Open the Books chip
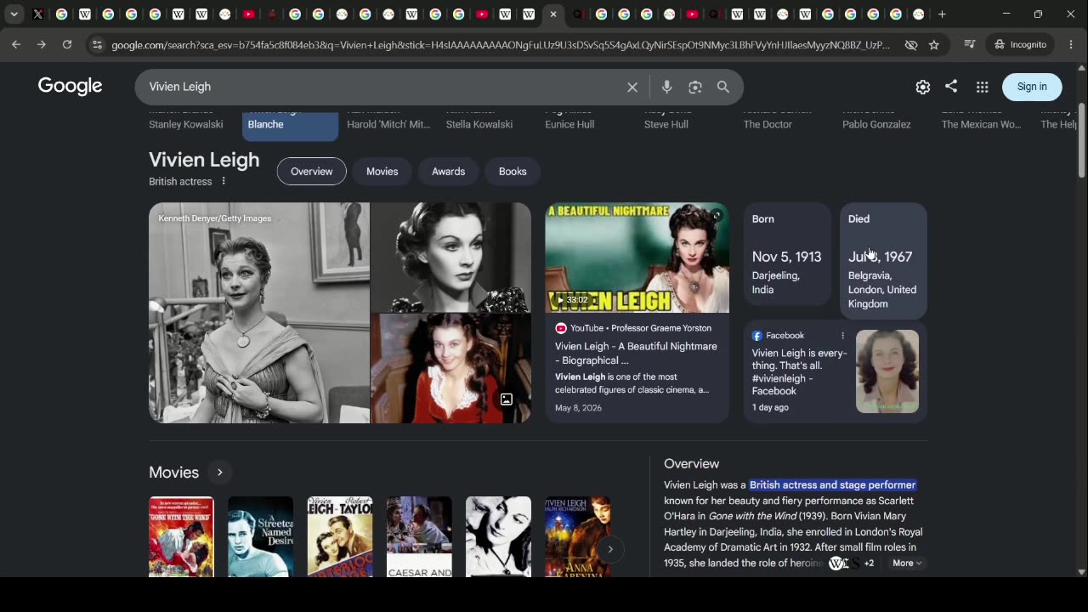This screenshot has height=612, width=1088. pyautogui.click(x=513, y=172)
